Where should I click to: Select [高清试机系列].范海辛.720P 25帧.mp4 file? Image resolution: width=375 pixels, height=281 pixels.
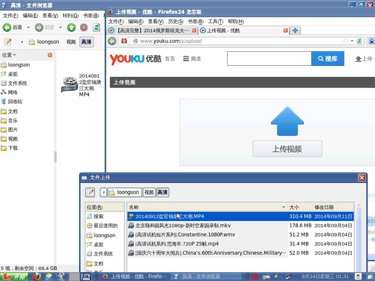[x=240, y=244]
